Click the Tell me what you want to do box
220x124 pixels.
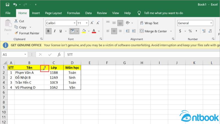[163, 13]
